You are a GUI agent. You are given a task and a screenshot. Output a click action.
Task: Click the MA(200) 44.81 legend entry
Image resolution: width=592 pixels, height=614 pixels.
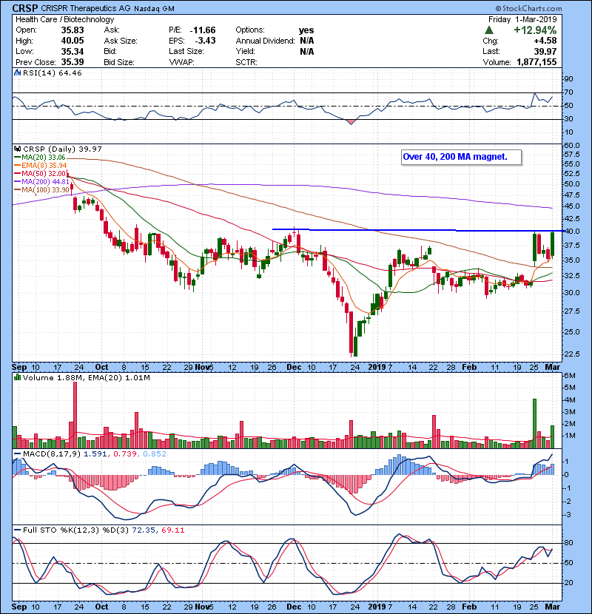pos(41,182)
